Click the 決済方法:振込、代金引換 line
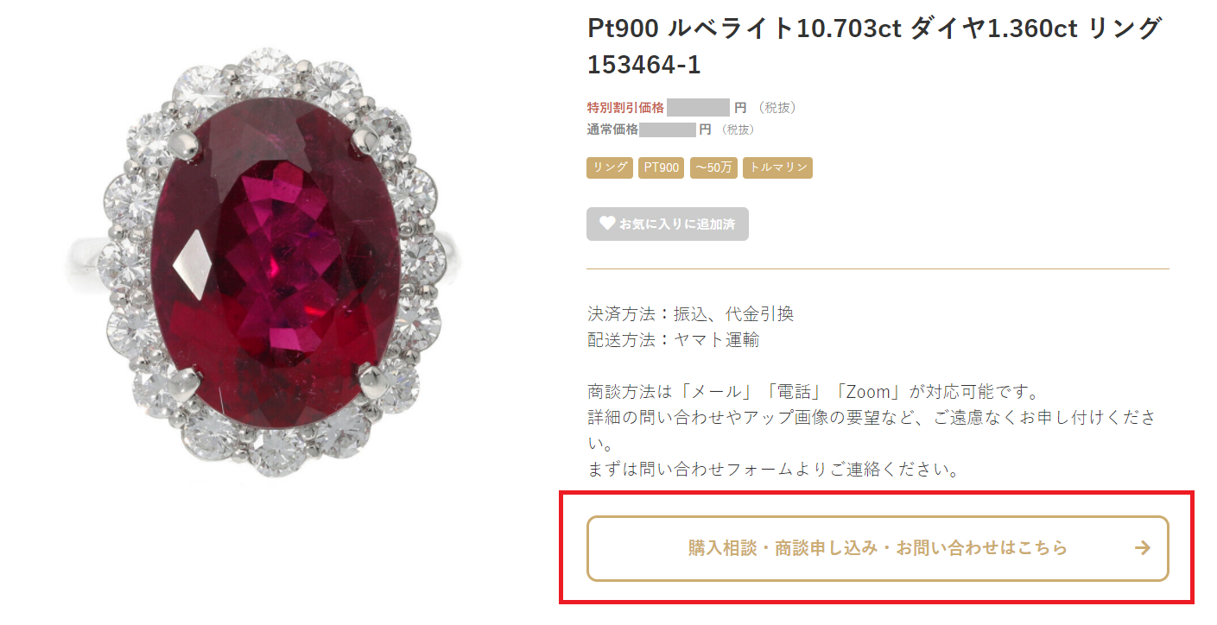The image size is (1217, 625). (x=690, y=314)
